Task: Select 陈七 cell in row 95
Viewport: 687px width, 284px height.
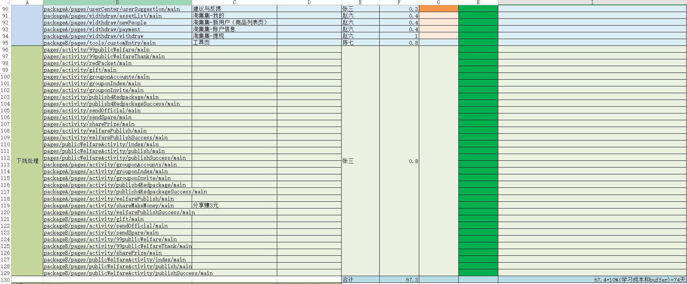Action: pyautogui.click(x=360, y=42)
